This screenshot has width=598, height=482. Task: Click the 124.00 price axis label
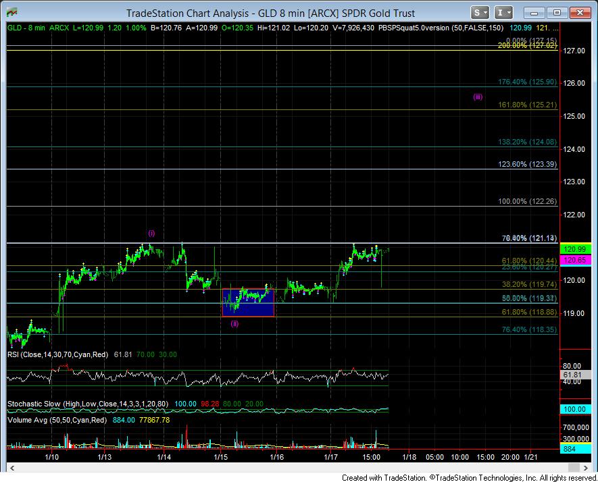pyautogui.click(x=574, y=149)
